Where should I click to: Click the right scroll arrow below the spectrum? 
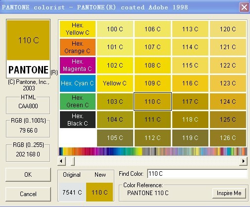point(243,161)
